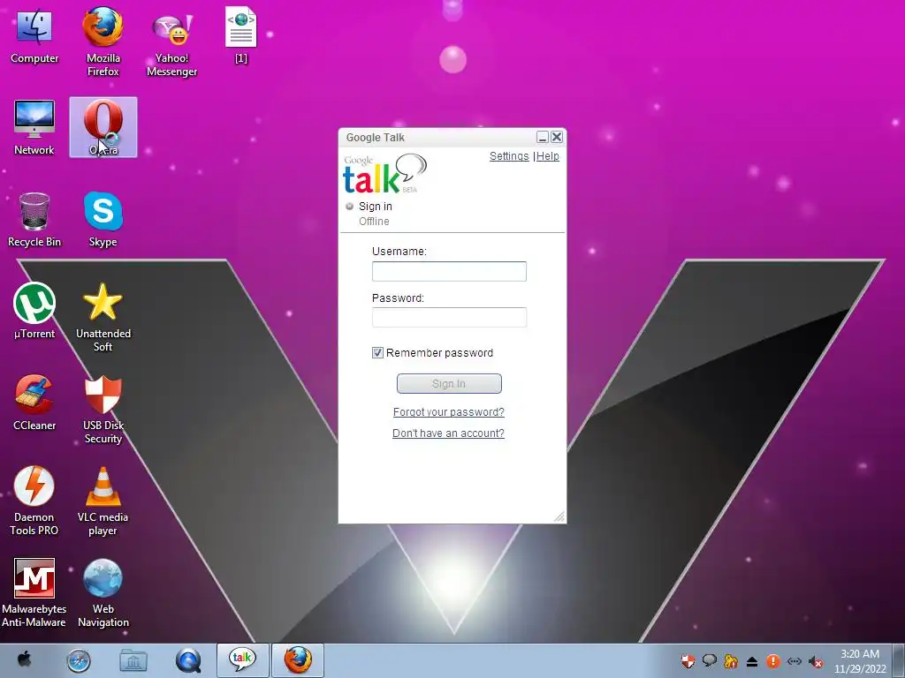905x678 pixels.
Task: Open USB Disk Security shortcut
Action: point(103,410)
